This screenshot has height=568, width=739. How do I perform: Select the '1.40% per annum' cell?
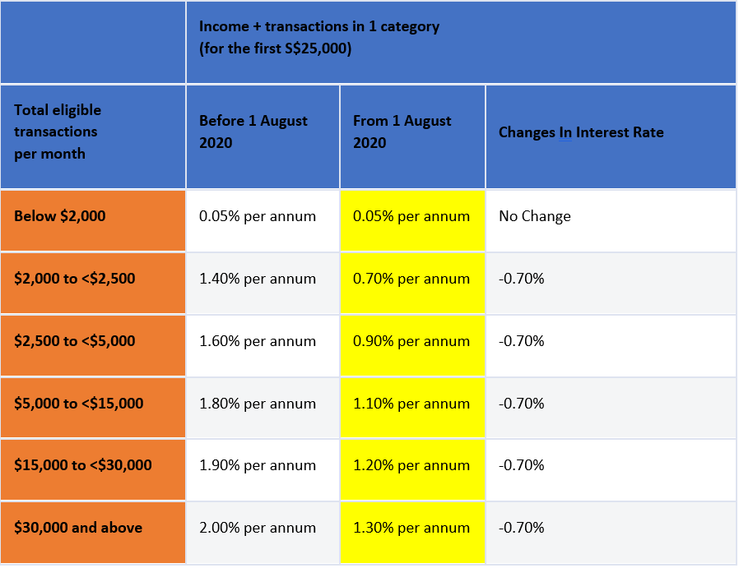258,279
